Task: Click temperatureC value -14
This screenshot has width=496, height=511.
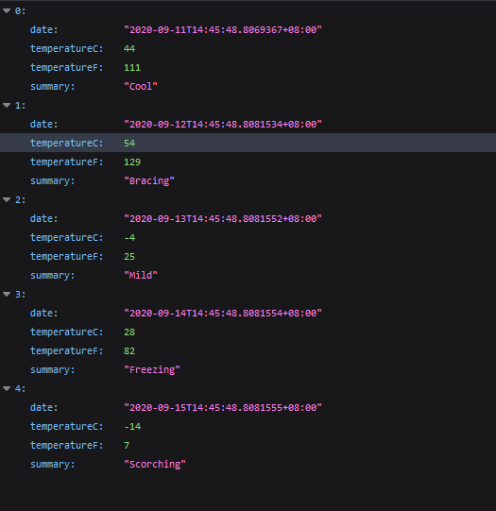Action: (132, 427)
